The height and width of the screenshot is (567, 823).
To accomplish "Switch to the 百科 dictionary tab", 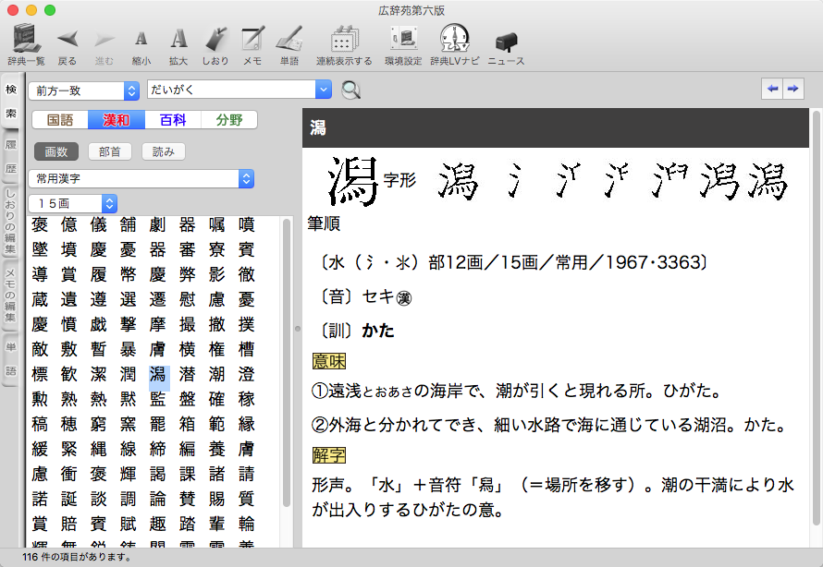I will pyautogui.click(x=173, y=120).
